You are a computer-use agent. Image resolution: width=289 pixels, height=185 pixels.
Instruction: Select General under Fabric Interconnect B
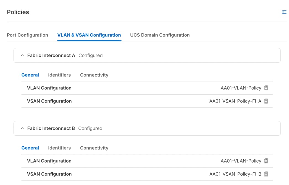(x=30, y=148)
